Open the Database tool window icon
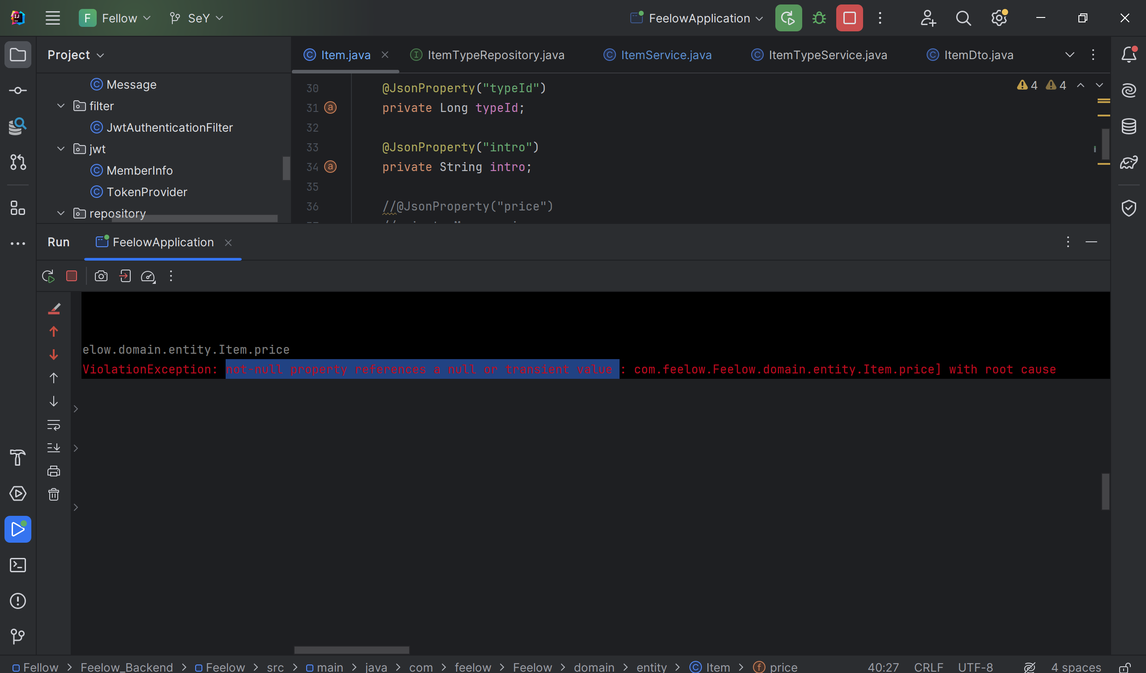Image resolution: width=1146 pixels, height=673 pixels. [1128, 126]
